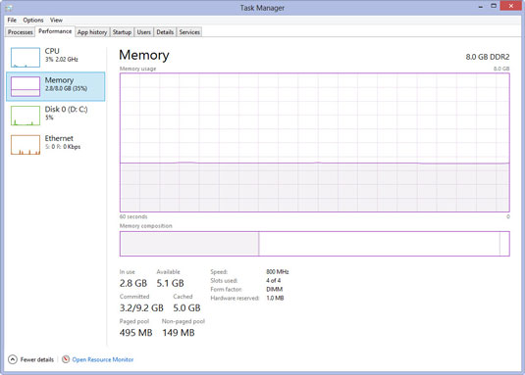525x375 pixels.
Task: Open Resource Monitor link
Action: click(103, 359)
